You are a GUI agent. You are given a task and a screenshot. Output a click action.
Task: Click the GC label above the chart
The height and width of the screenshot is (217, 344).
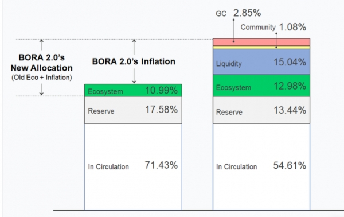pyautogui.click(x=221, y=14)
